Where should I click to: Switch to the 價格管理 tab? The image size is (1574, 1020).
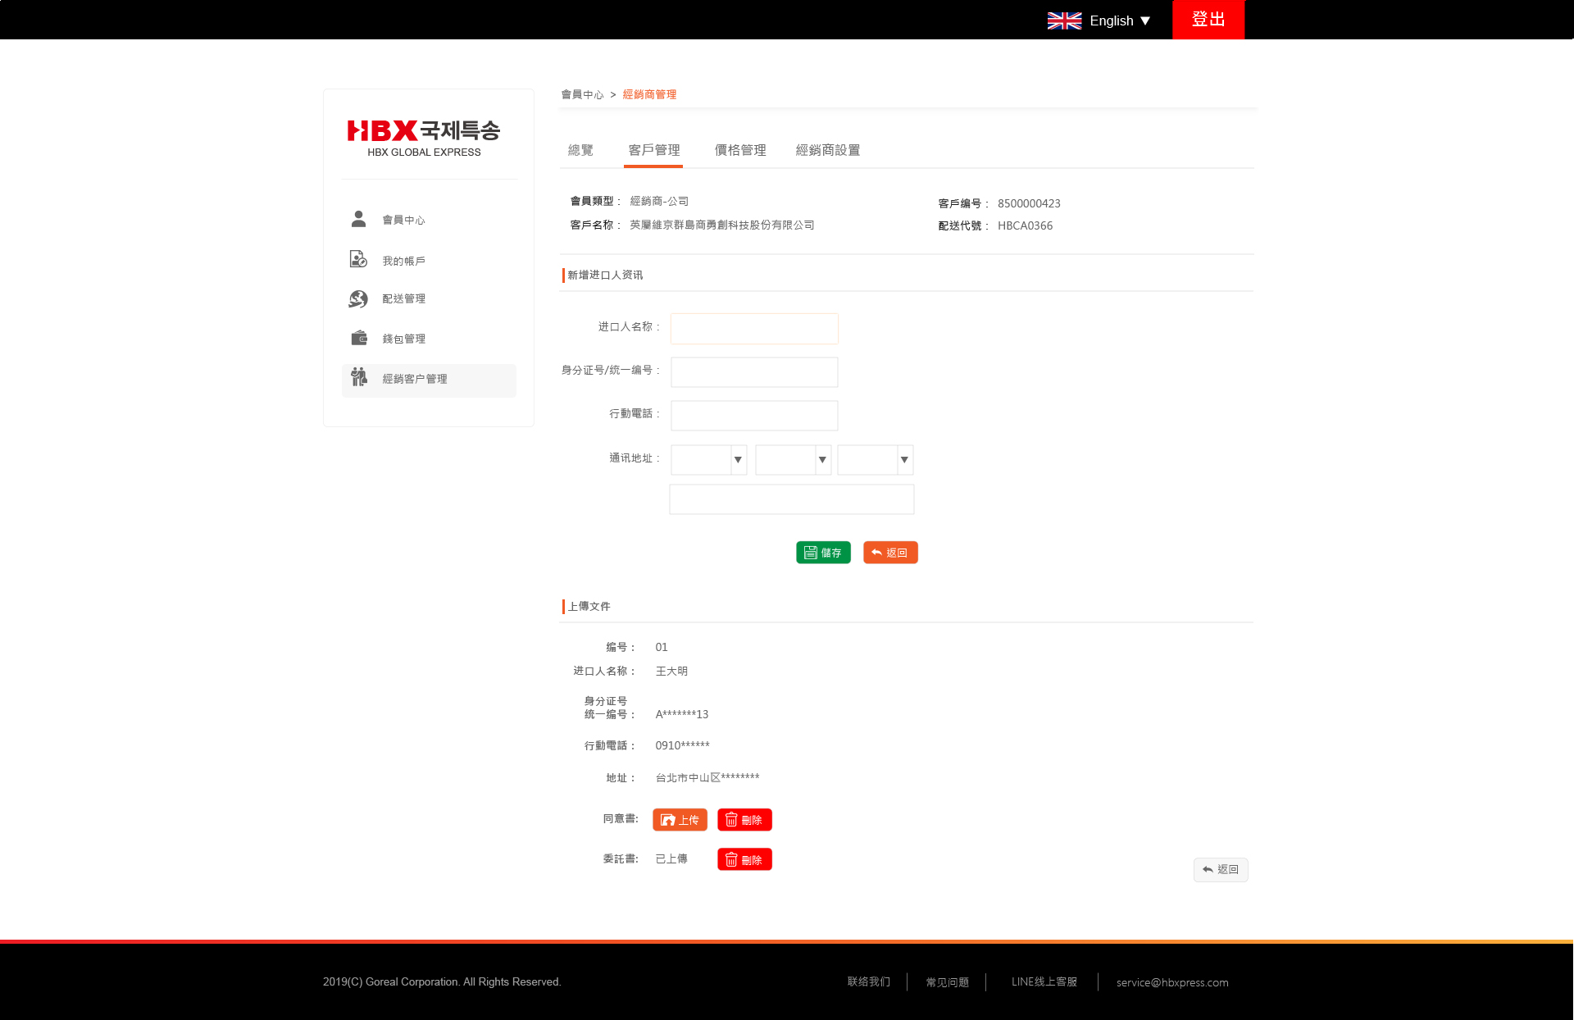(x=740, y=150)
